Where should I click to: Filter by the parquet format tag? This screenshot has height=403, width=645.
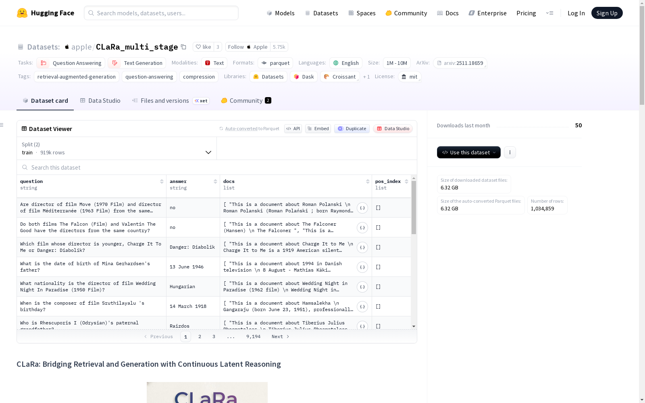click(275, 63)
